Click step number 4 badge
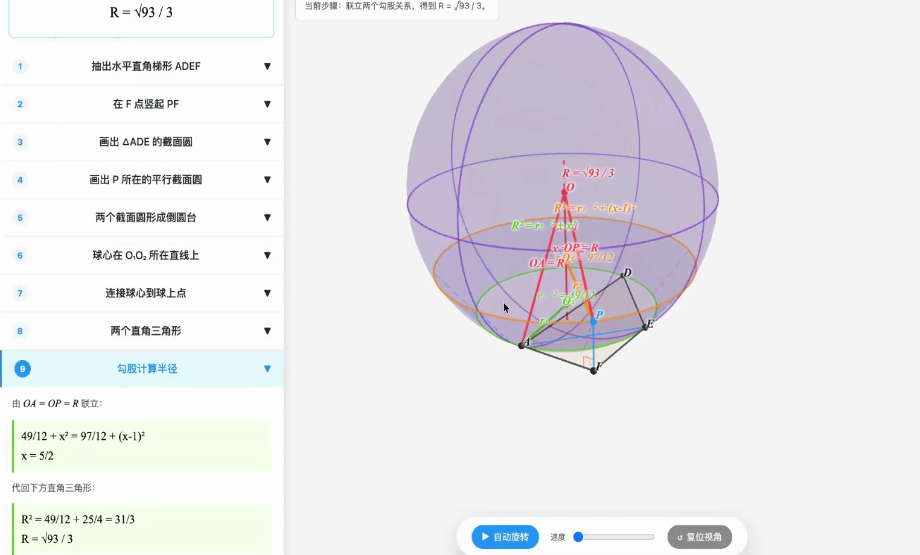Viewport: 920px width, 555px height. (x=20, y=180)
